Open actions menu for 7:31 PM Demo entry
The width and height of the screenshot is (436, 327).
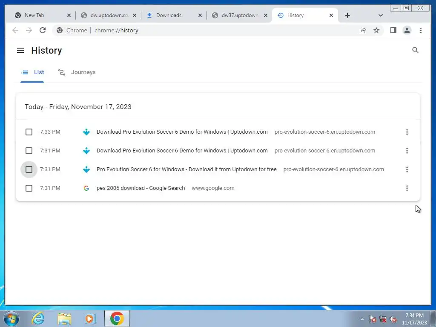(x=407, y=151)
